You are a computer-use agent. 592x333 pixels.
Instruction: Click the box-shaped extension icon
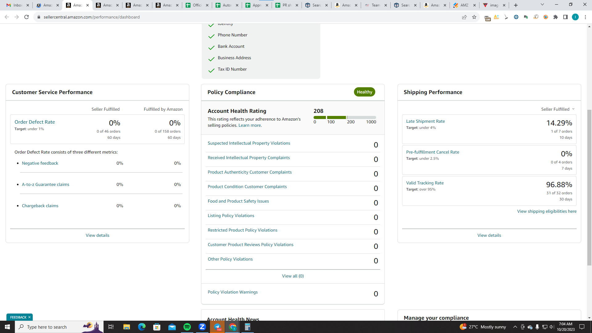click(536, 17)
